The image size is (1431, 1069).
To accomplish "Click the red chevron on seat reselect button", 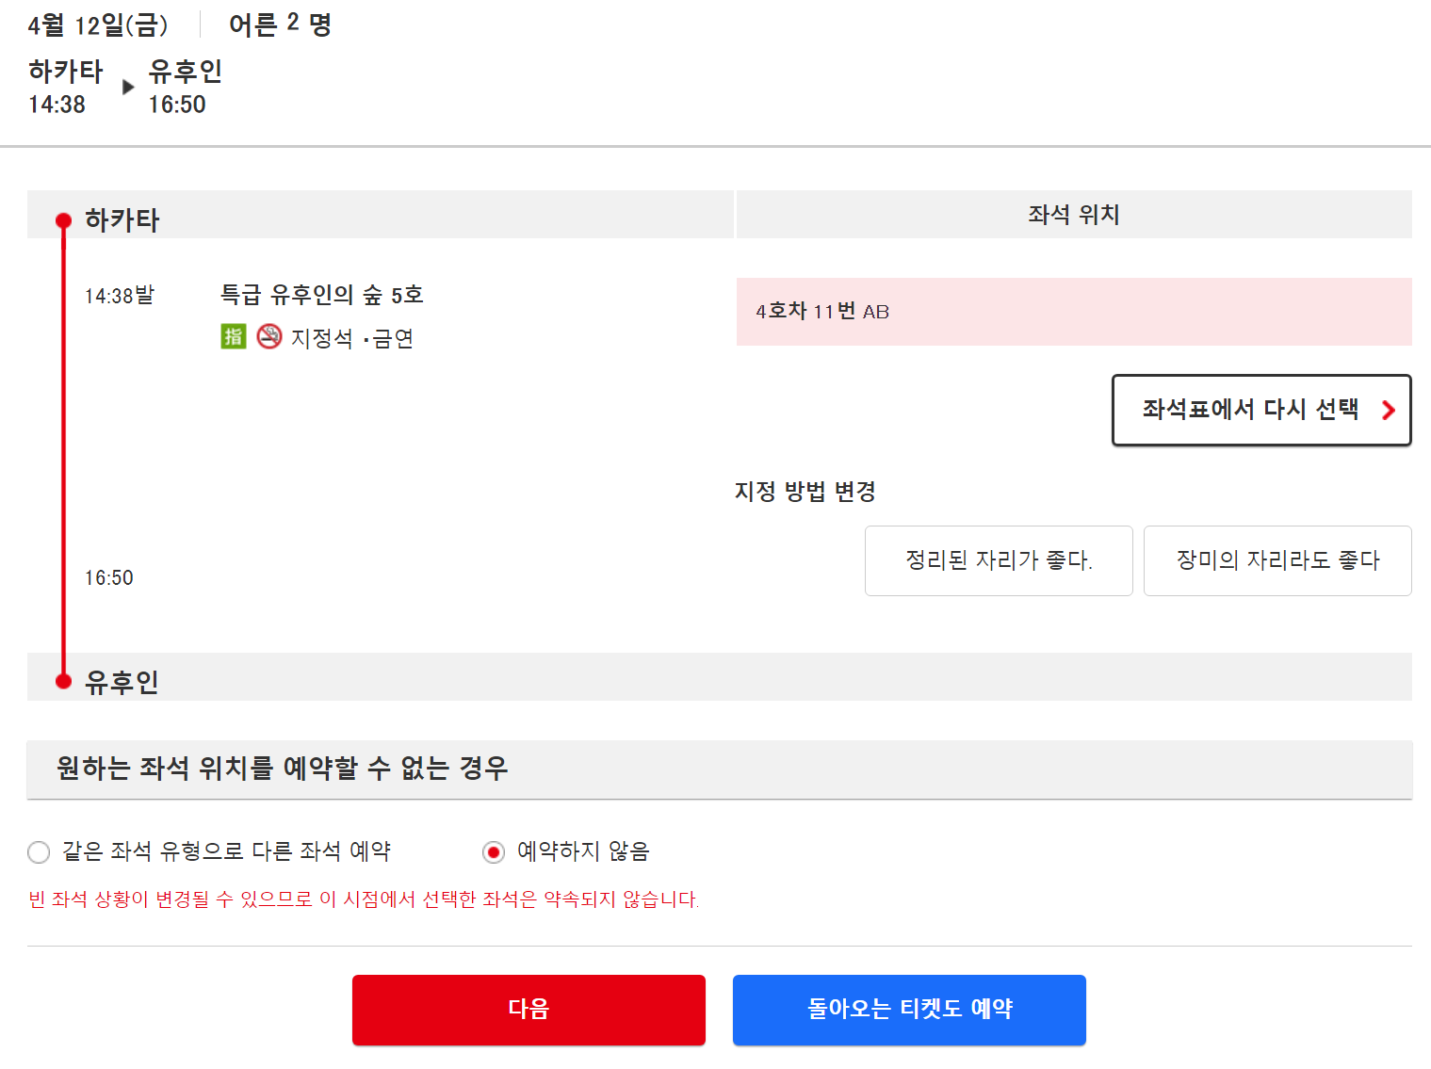I will point(1388,410).
